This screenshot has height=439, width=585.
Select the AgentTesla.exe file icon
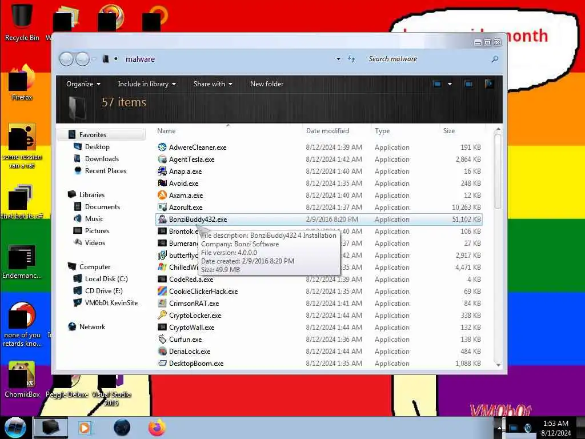click(x=162, y=159)
